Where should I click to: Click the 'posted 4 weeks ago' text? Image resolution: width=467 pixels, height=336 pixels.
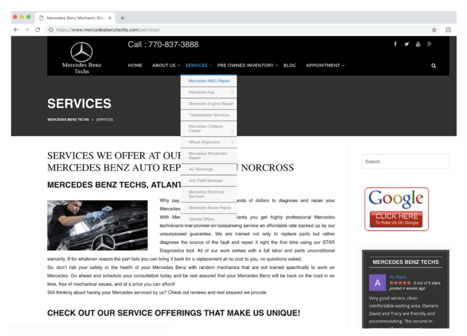407,288
